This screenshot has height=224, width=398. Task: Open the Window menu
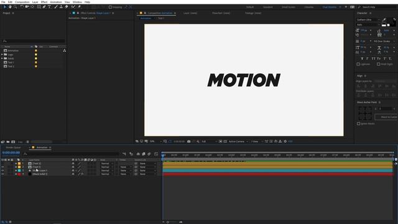click(77, 2)
